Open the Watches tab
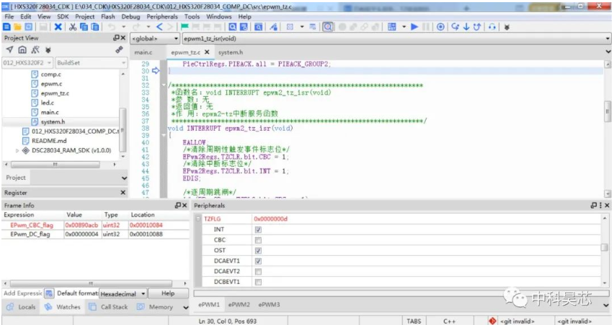This screenshot has width=614, height=325. tap(63, 307)
